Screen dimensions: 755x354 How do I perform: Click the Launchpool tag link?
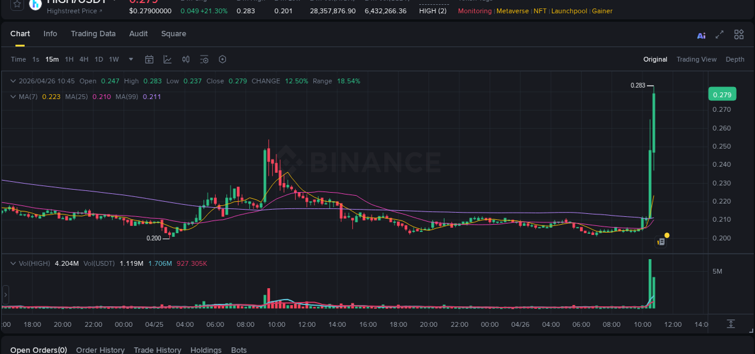(569, 11)
